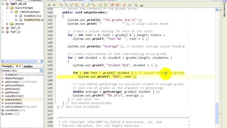Screen dimensions: 227x128
Task: Expand the Libraries node
Action: tap(7, 24)
